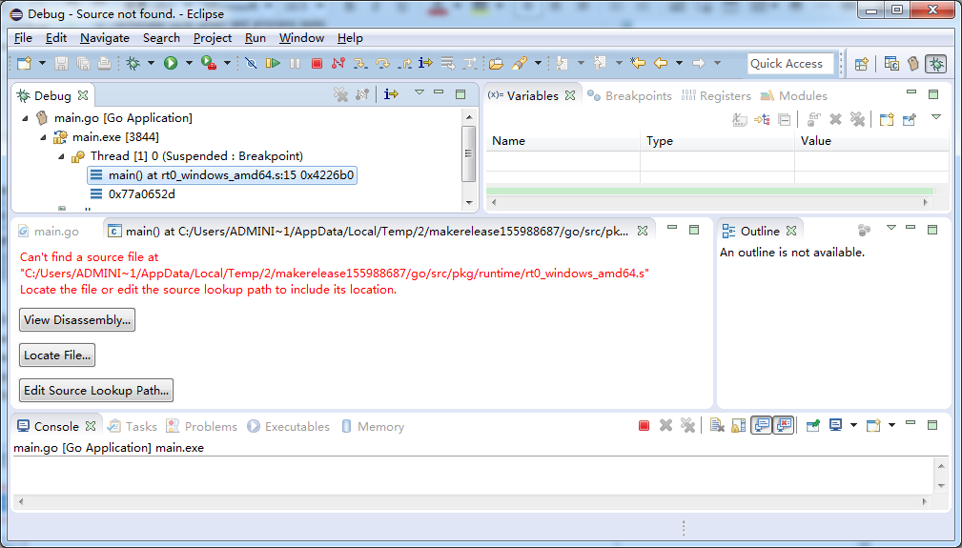Click the Step Over icon
Viewport: 962px width, 548px height.
(x=382, y=63)
